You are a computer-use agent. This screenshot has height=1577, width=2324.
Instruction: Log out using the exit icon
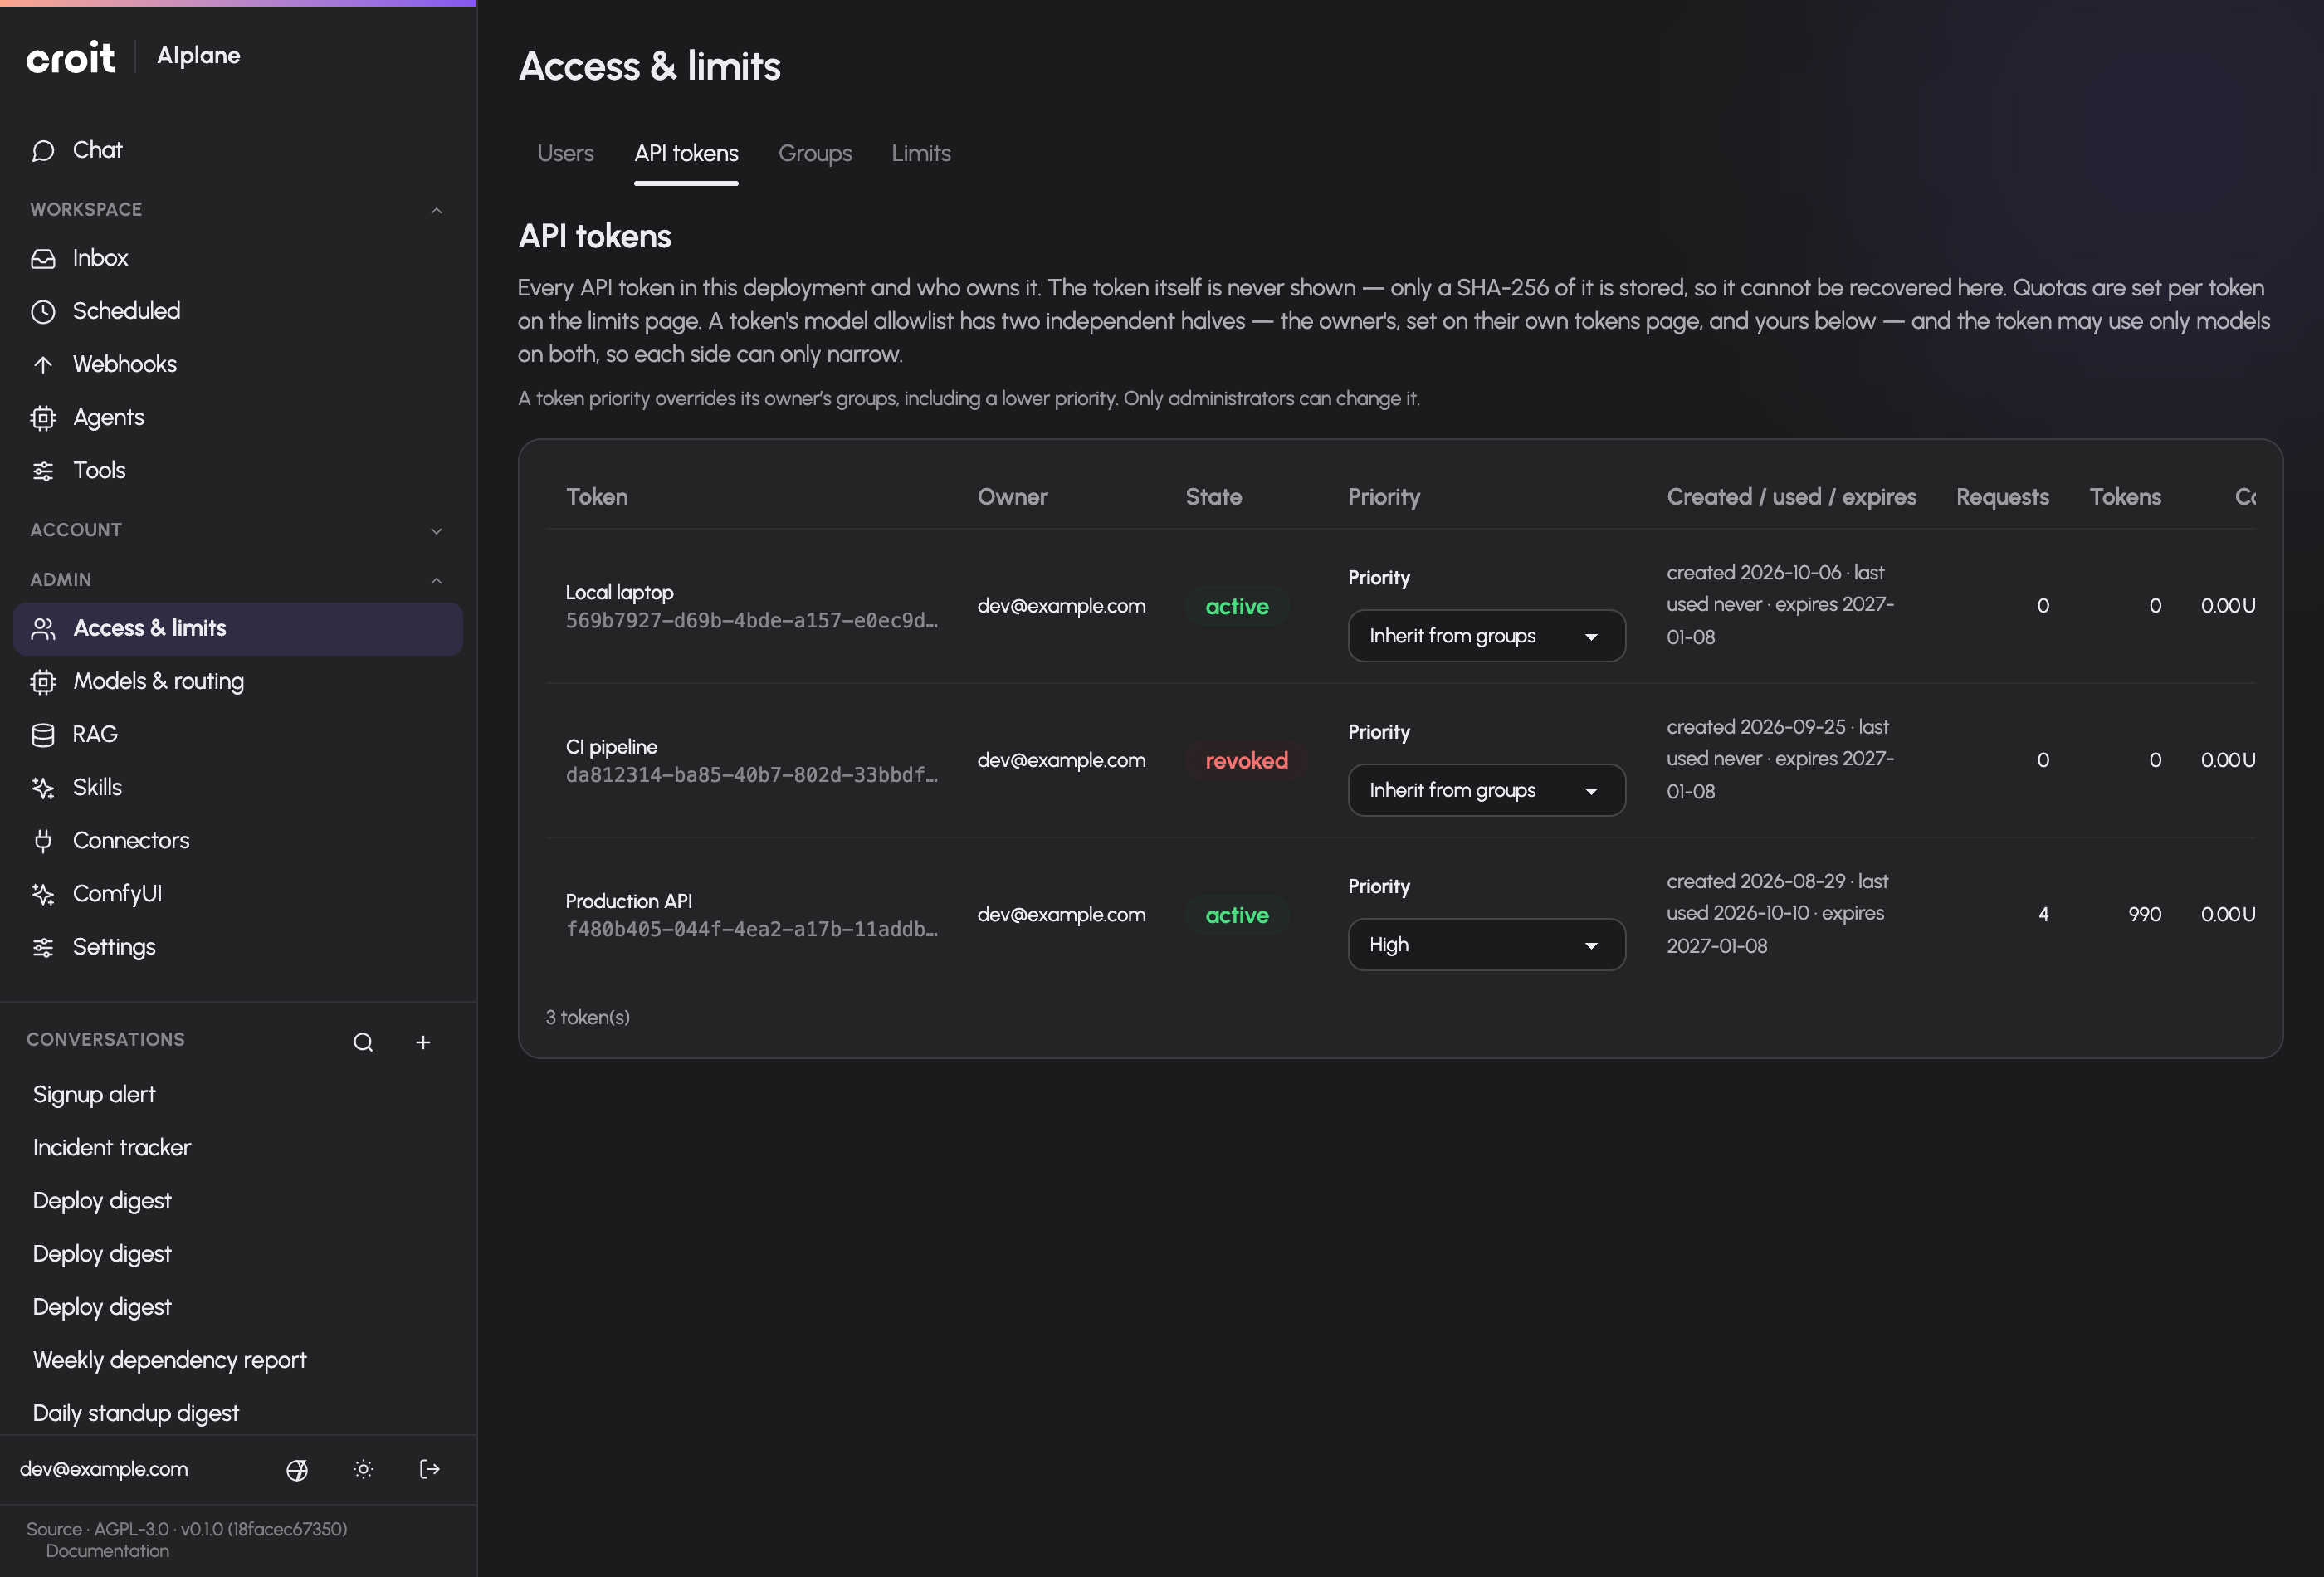[430, 1469]
